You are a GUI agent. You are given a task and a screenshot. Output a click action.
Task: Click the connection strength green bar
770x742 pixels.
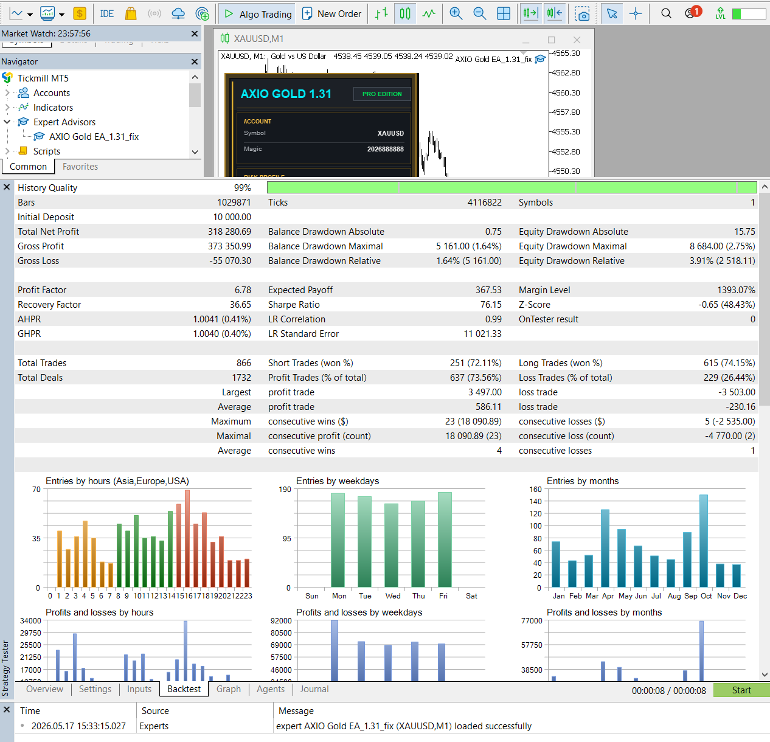coord(749,13)
